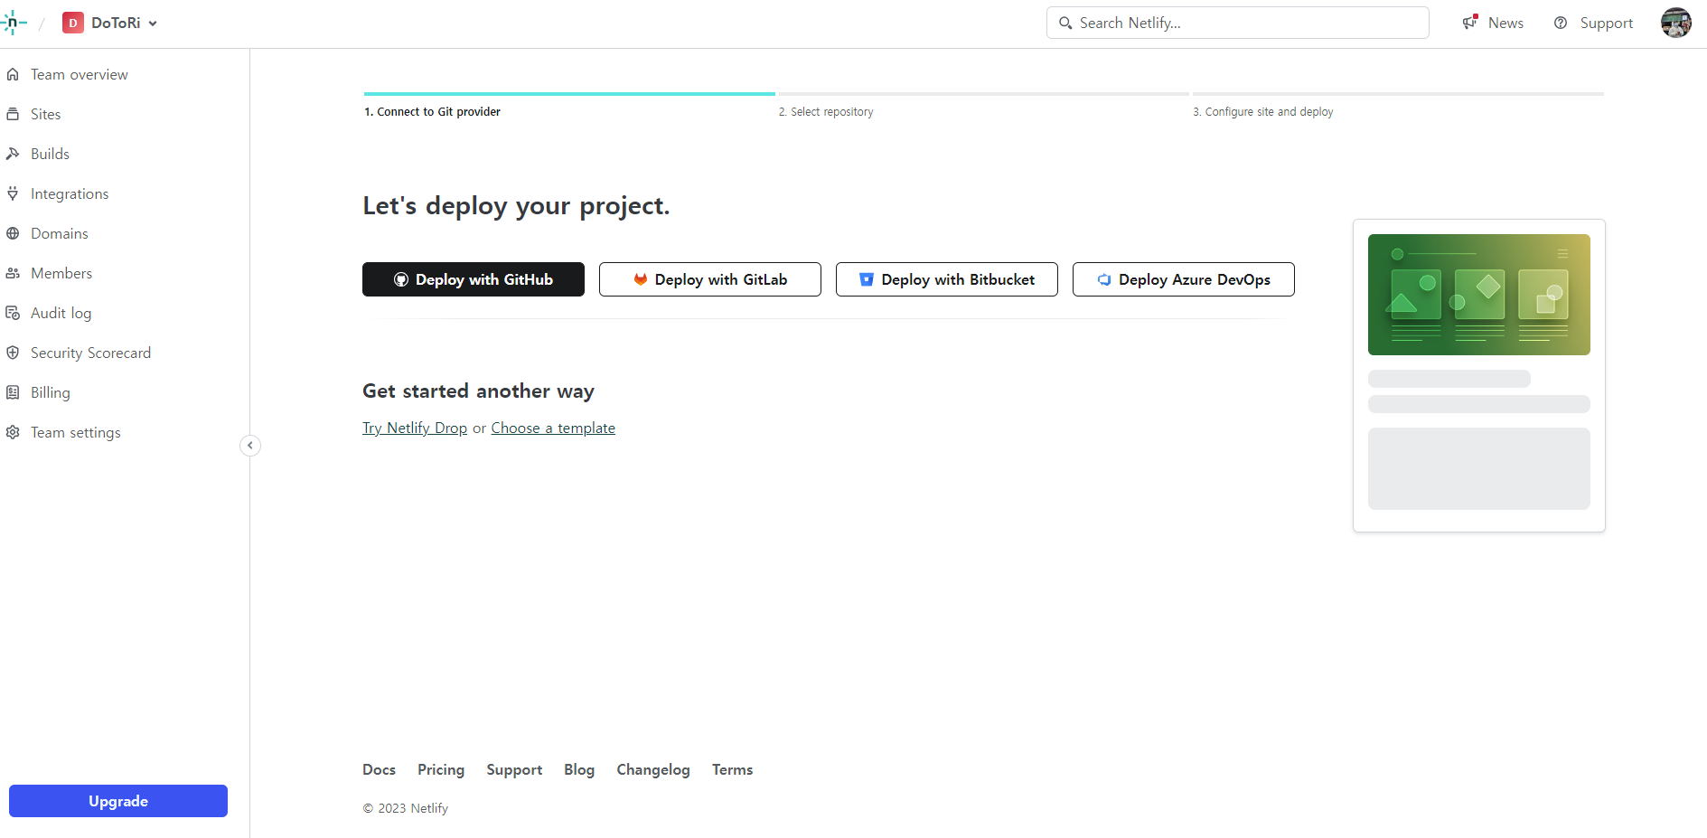The height and width of the screenshot is (838, 1707).
Task: Select Deploy with Bitbucket
Action: (x=947, y=279)
